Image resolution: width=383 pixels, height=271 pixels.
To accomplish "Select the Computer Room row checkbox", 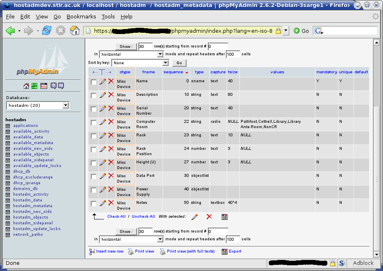I will (94, 122).
